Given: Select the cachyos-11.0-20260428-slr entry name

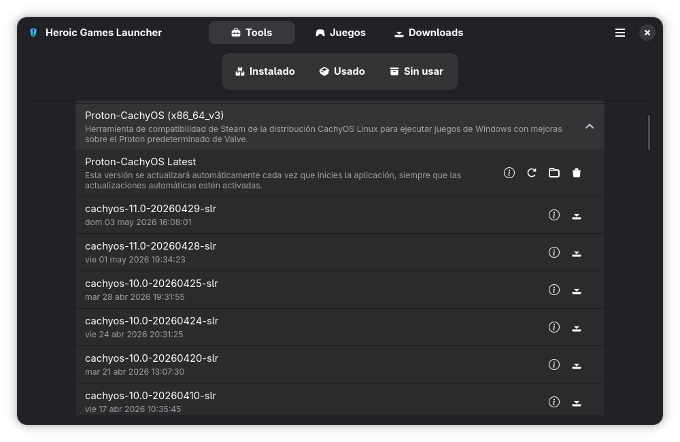Looking at the screenshot, I should (150, 246).
